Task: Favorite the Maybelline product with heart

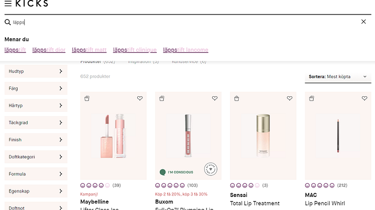Action: (x=140, y=98)
